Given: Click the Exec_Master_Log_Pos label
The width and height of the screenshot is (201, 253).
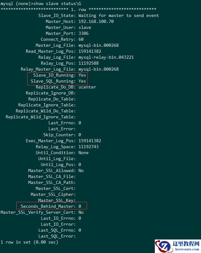Looking at the screenshot, I should click(51, 141).
